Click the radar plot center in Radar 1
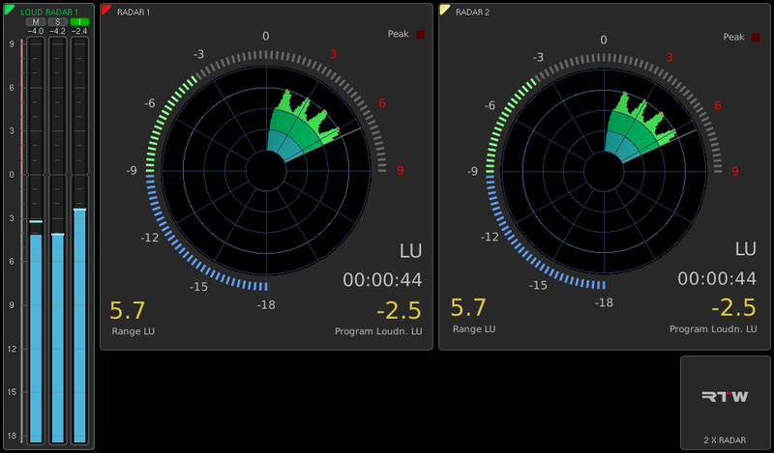774x453 pixels. [x=266, y=171]
